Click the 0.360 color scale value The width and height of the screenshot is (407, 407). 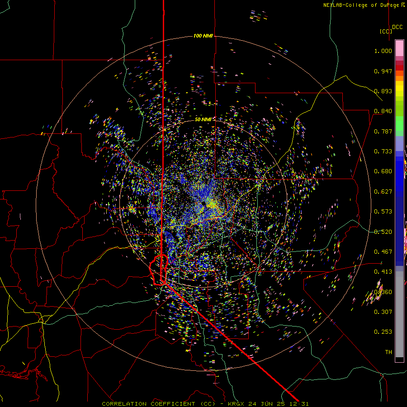pos(383,292)
